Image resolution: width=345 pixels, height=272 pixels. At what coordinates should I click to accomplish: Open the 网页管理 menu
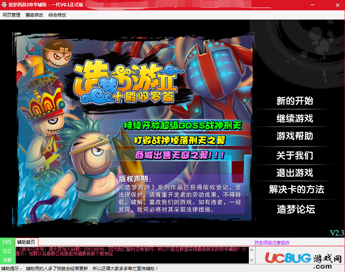11,15
